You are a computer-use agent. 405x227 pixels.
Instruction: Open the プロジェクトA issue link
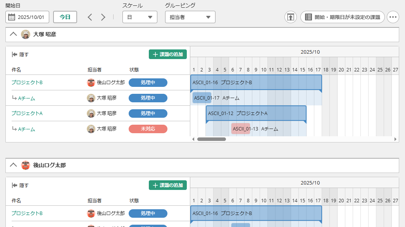(x=27, y=113)
